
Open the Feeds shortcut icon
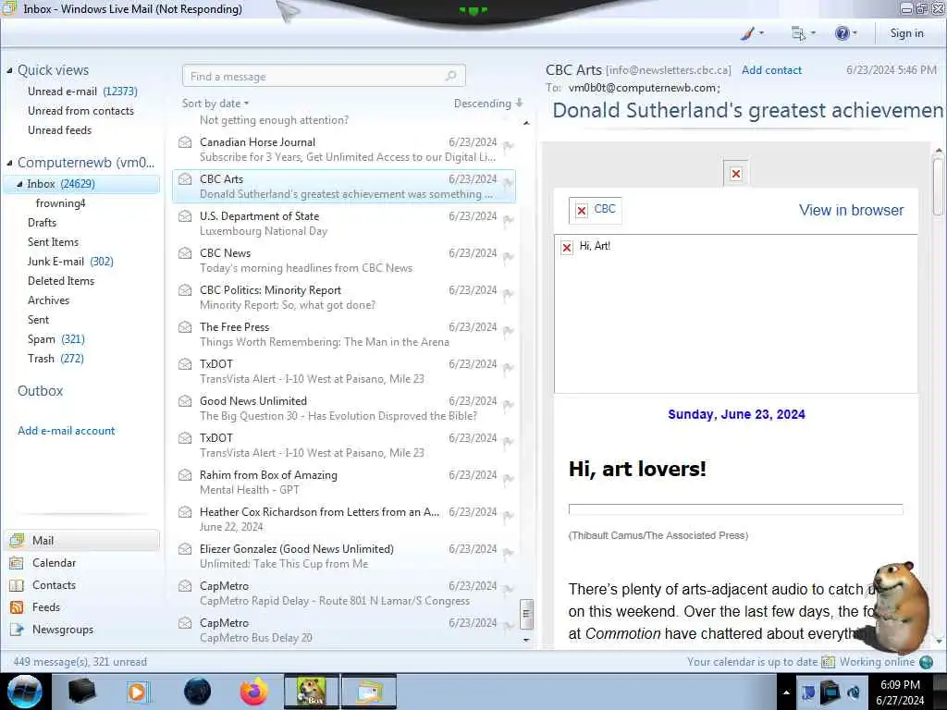[17, 607]
